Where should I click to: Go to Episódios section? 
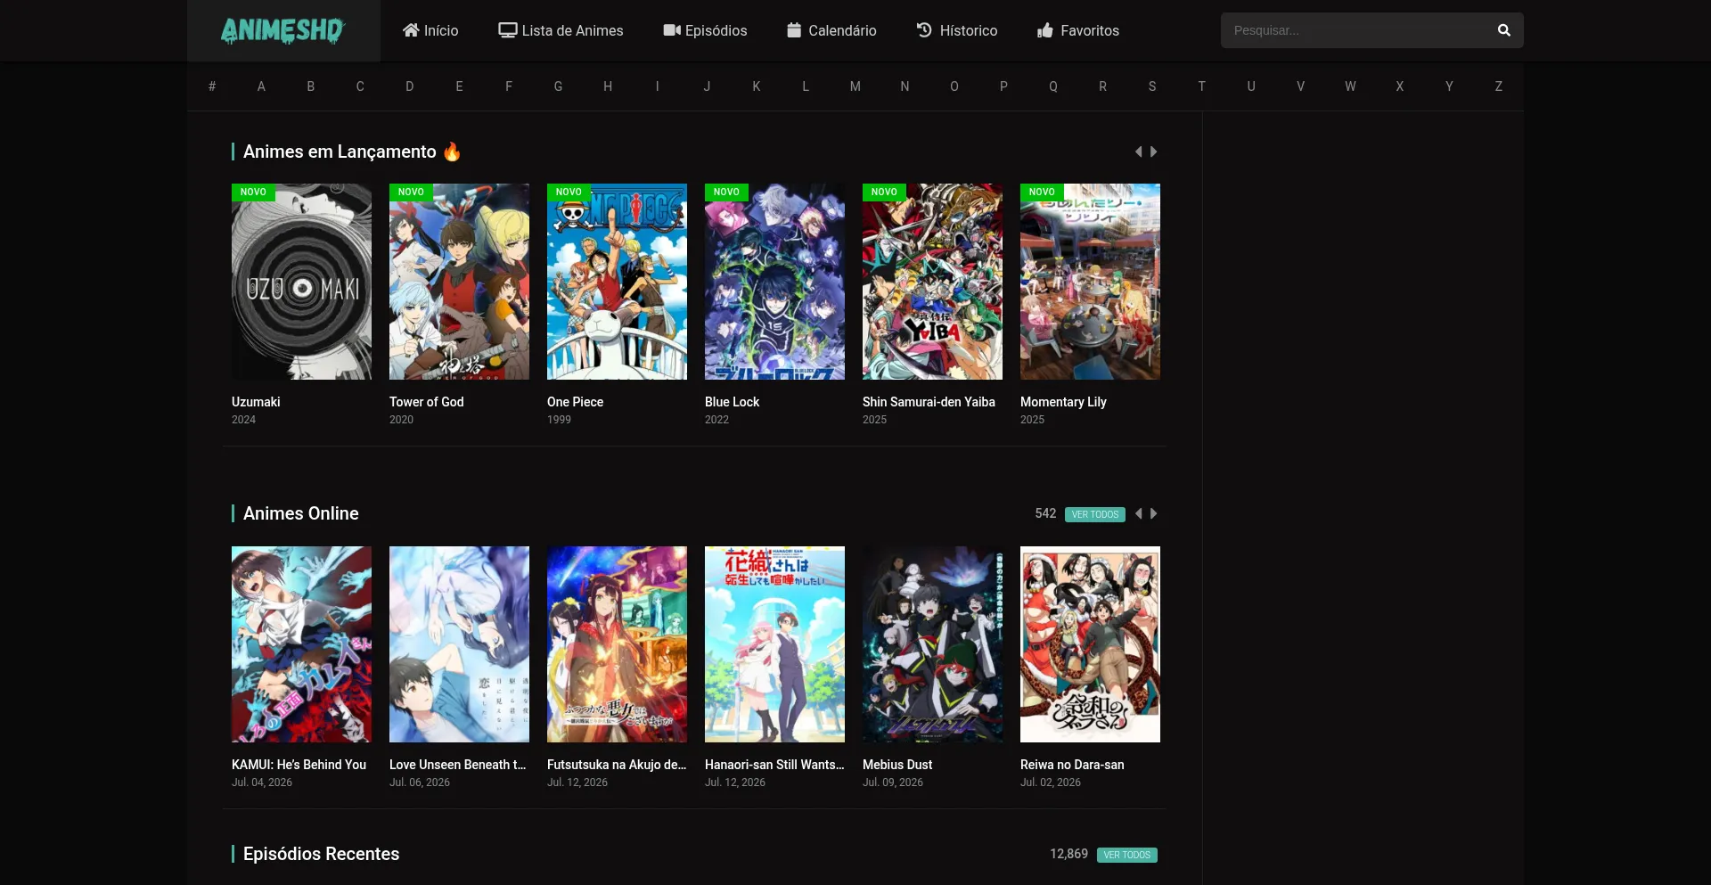pyautogui.click(x=705, y=30)
